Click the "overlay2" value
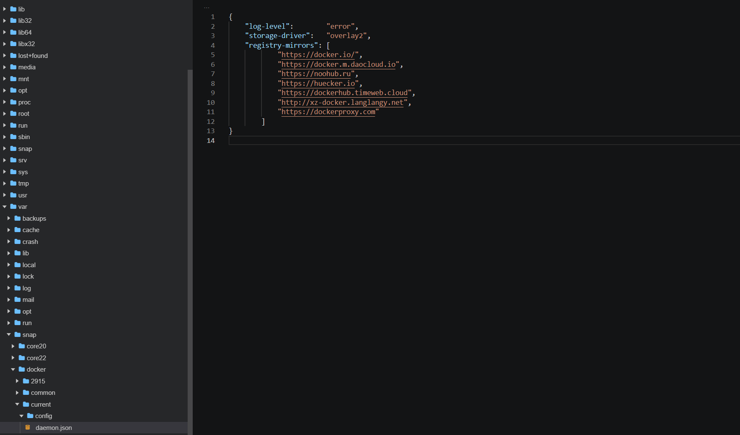Image resolution: width=740 pixels, height=435 pixels. (x=347, y=36)
